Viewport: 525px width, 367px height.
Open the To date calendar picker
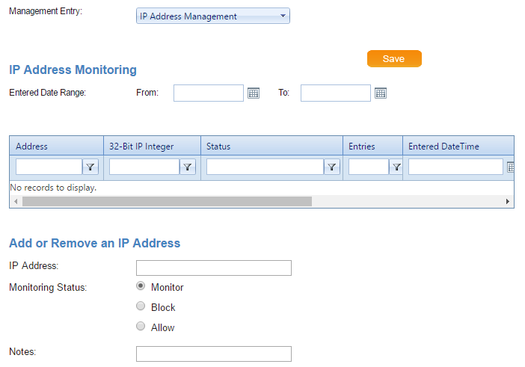coord(381,93)
